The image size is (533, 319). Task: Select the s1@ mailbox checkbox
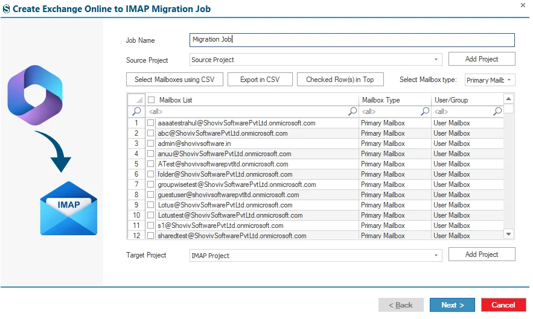[x=150, y=226]
